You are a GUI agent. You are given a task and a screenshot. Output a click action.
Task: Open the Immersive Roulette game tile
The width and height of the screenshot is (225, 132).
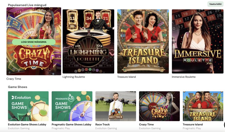(198, 41)
